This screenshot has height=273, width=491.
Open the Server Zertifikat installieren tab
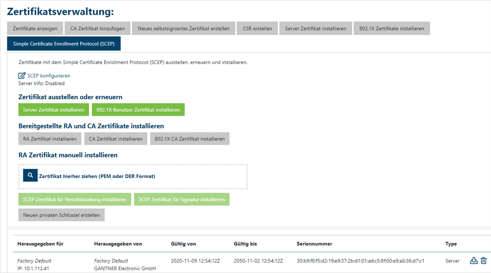(x=316, y=28)
